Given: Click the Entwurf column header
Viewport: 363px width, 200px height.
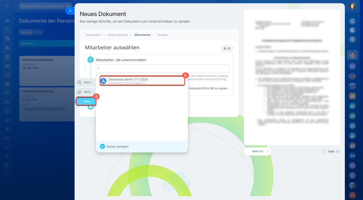Looking at the screenshot, I should point(47,43).
